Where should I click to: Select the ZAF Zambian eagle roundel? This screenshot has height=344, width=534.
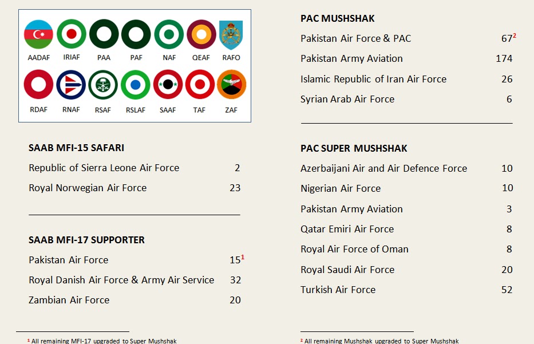coord(232,85)
